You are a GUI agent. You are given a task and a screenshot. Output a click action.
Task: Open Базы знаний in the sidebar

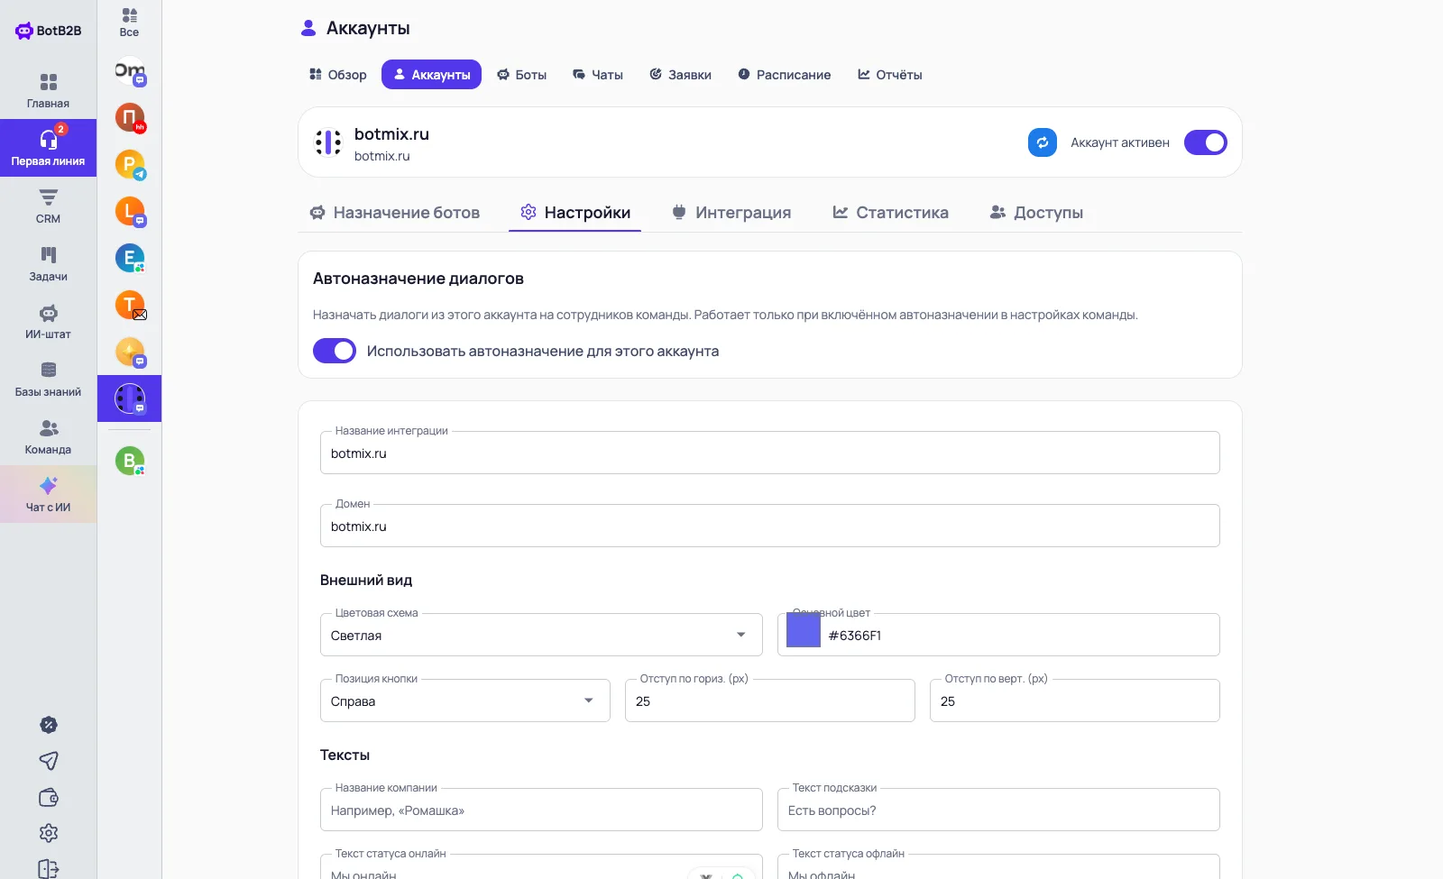coord(48,379)
